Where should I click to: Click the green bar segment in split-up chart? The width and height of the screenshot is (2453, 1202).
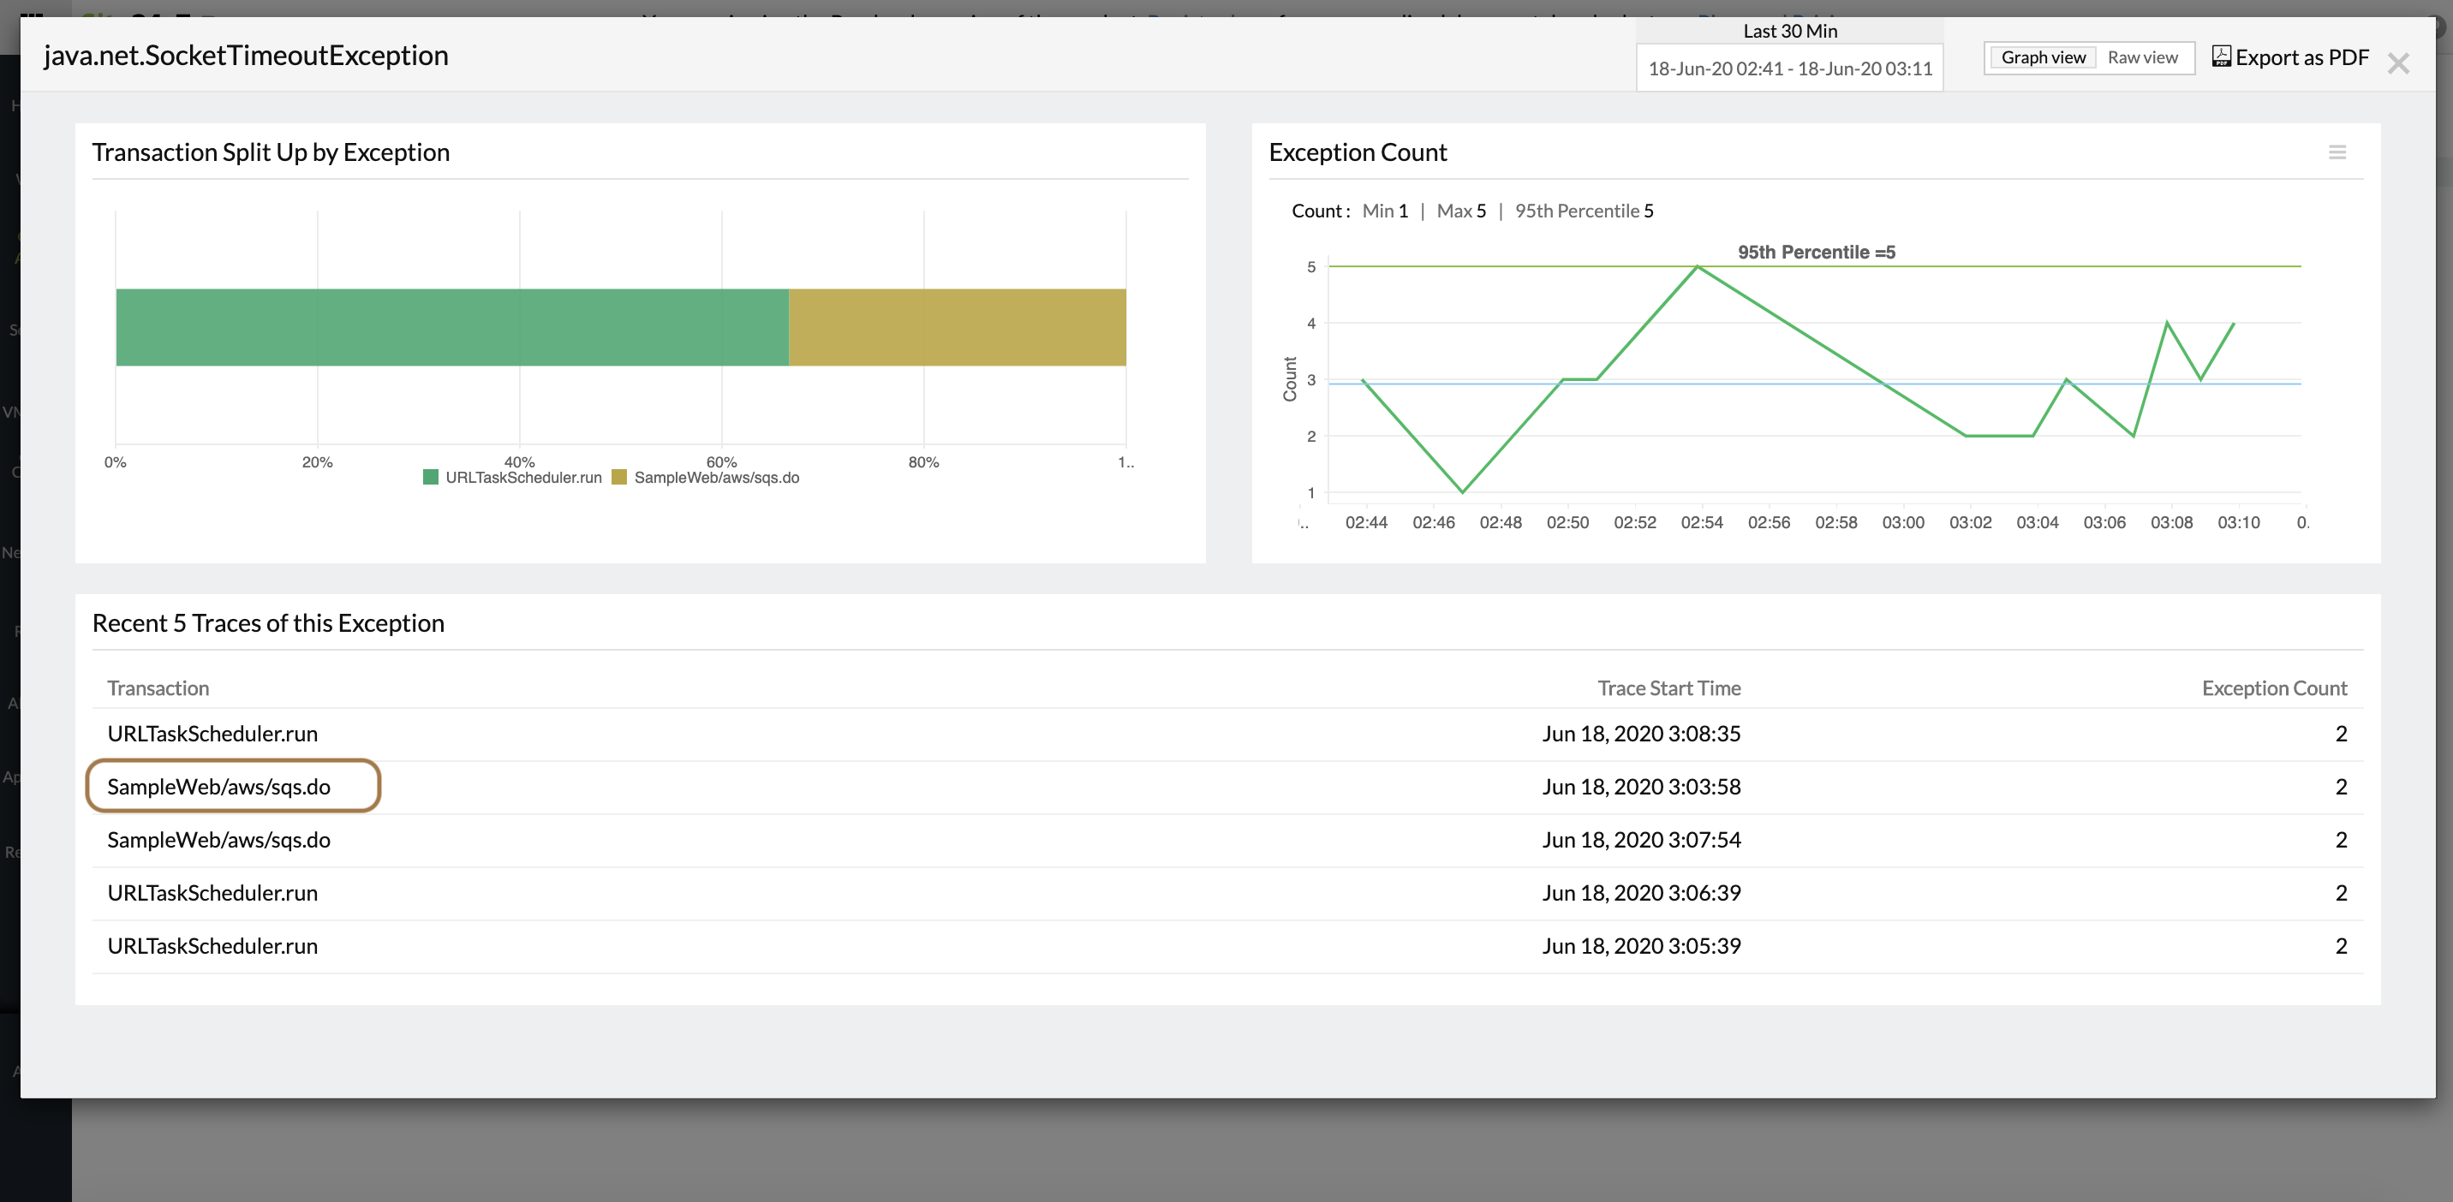pos(452,327)
